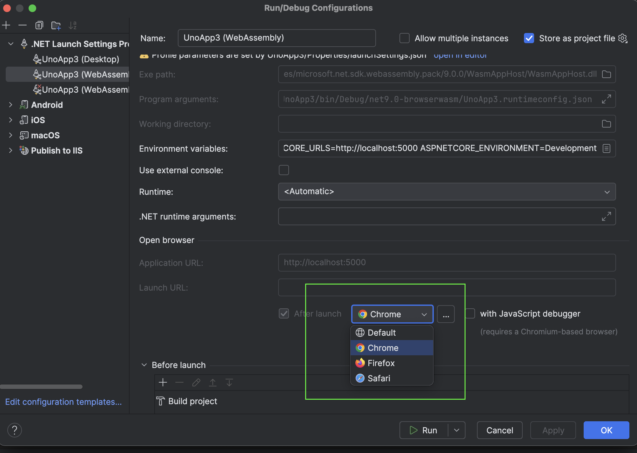Open the settings gear beside Store as project file

623,38
